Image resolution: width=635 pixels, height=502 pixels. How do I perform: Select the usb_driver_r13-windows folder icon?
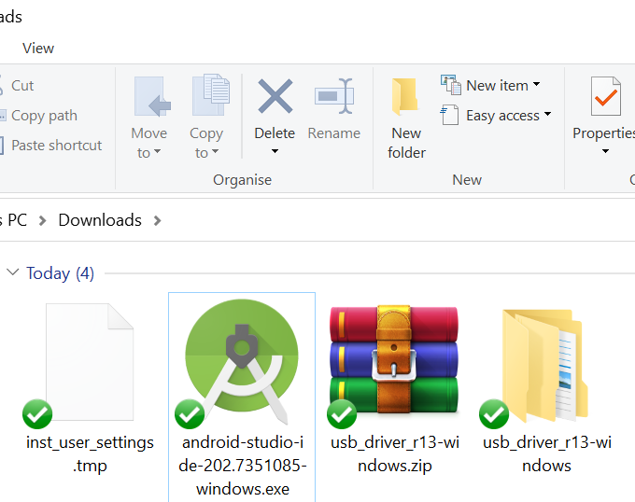tap(544, 365)
